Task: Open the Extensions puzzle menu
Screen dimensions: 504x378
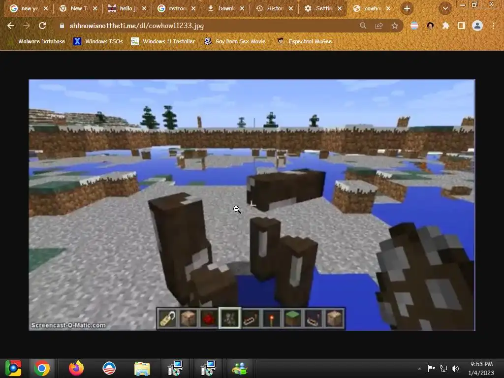Action: [x=445, y=26]
